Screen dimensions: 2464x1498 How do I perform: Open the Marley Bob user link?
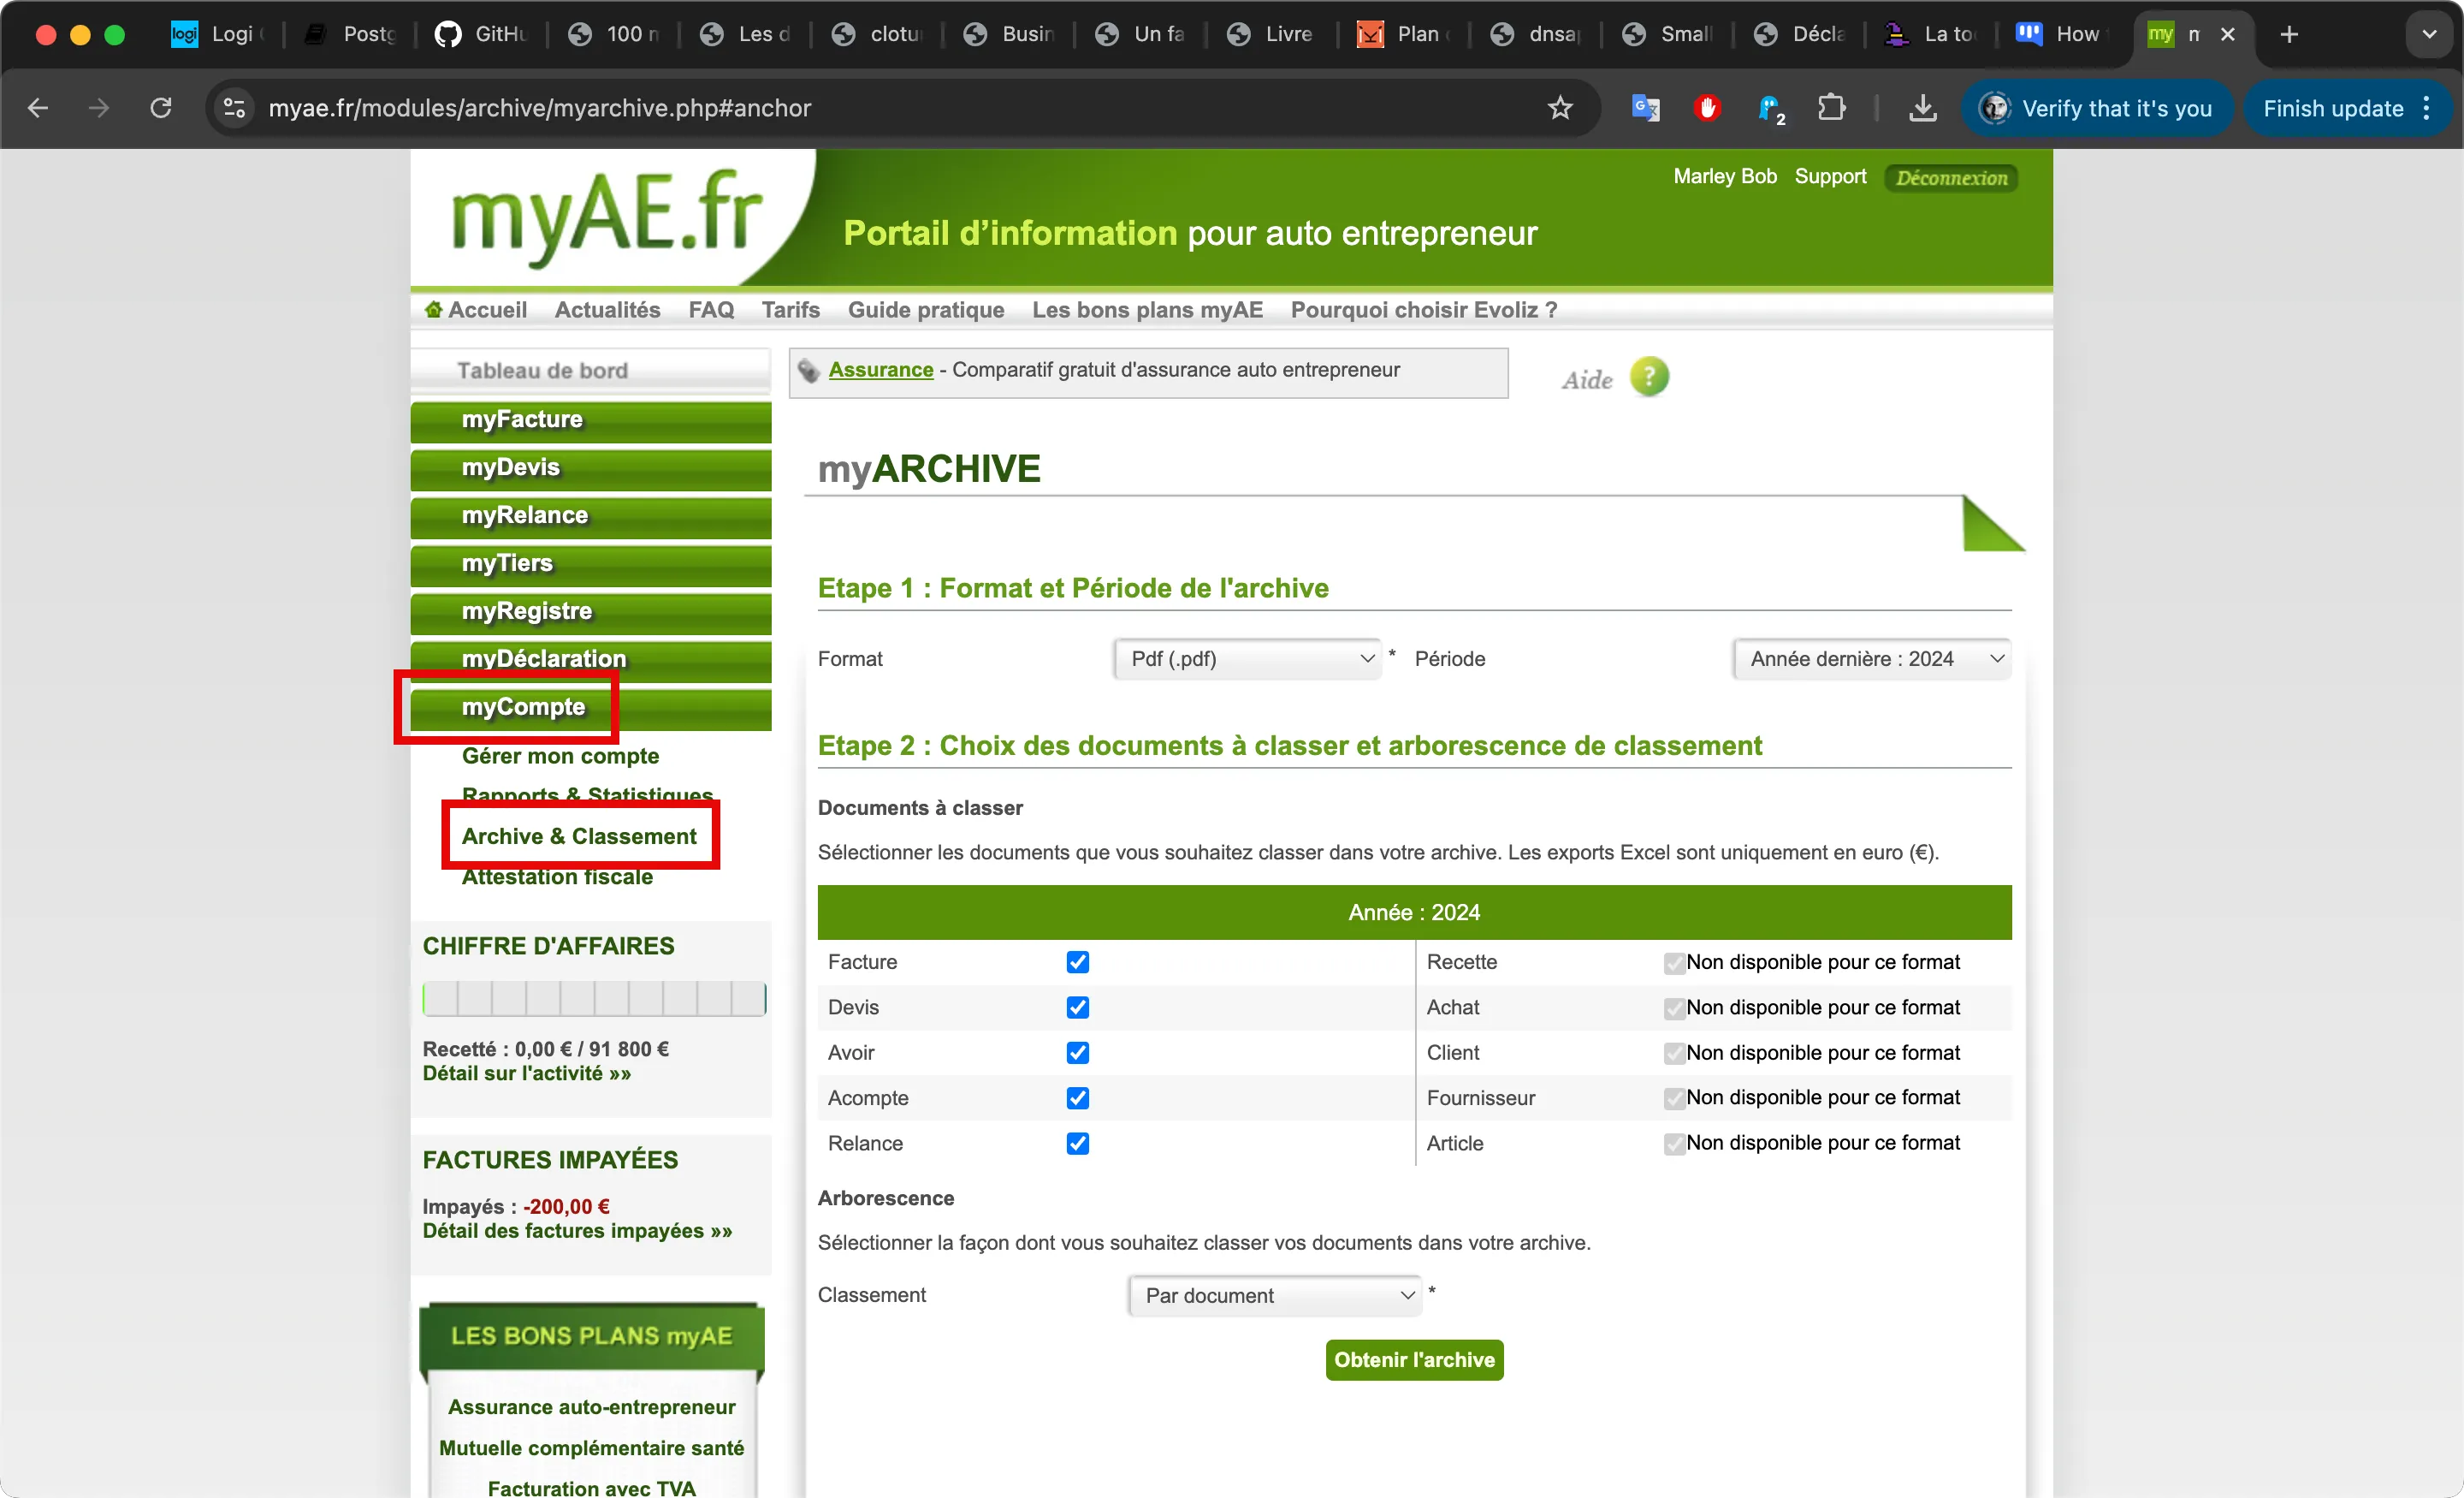[x=1725, y=177]
